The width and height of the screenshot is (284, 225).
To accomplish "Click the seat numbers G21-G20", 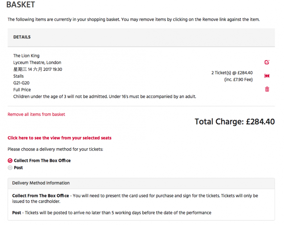I will (x=21, y=83).
